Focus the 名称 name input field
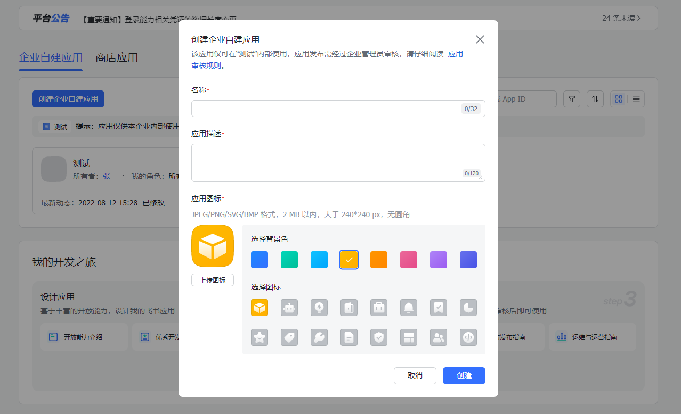 coord(326,109)
